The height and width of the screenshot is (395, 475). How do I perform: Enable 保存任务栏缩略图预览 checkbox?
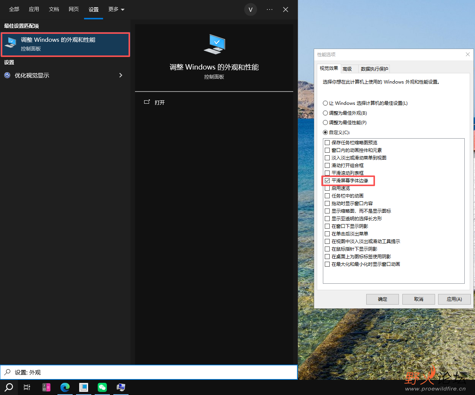tap(327, 142)
